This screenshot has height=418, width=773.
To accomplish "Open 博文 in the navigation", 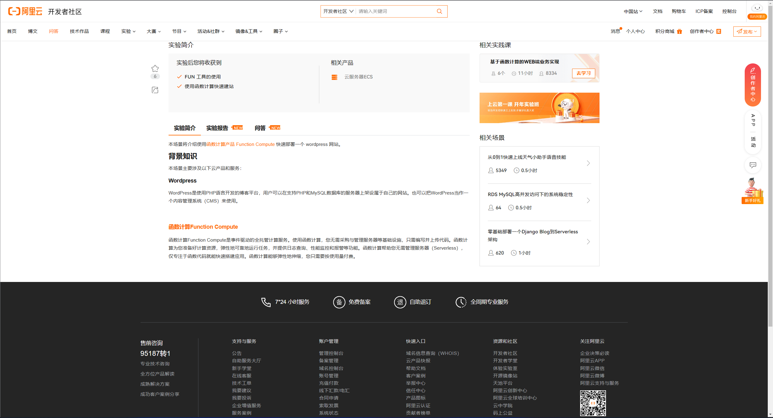I will coord(33,31).
